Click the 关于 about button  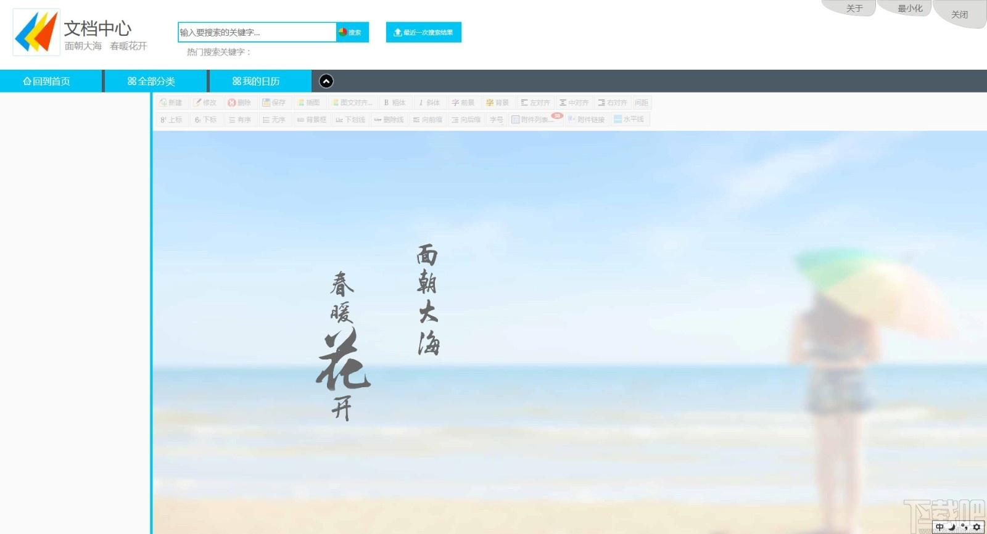[854, 8]
